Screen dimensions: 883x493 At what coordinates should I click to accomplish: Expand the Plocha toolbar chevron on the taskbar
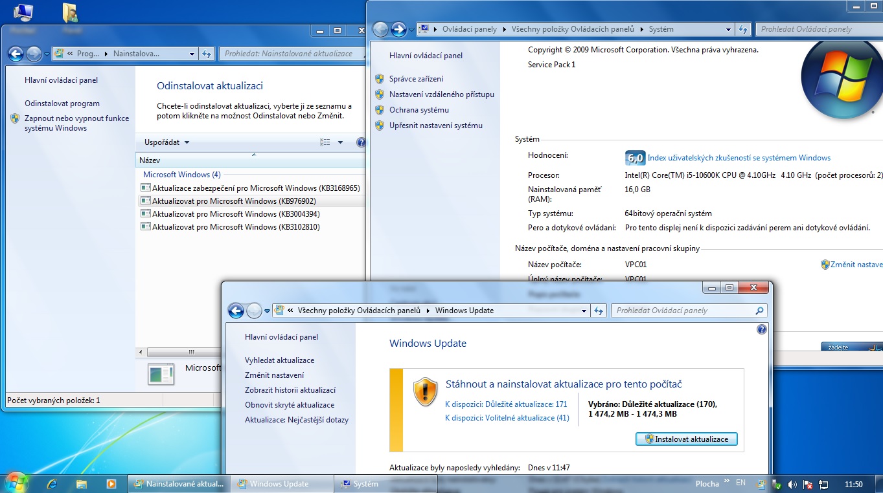[727, 481]
